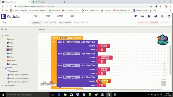
Task: Switch to the DESIGNER view
Action: (x=154, y=22)
